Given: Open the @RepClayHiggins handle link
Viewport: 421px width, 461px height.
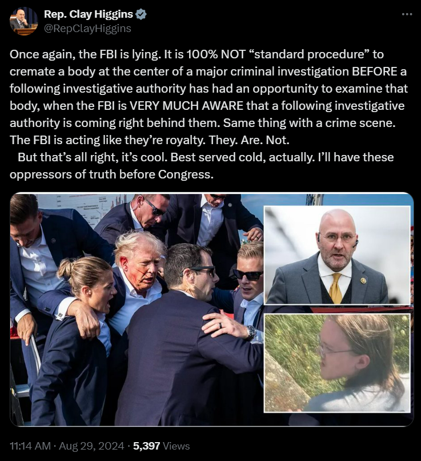Looking at the screenshot, I should coord(87,29).
